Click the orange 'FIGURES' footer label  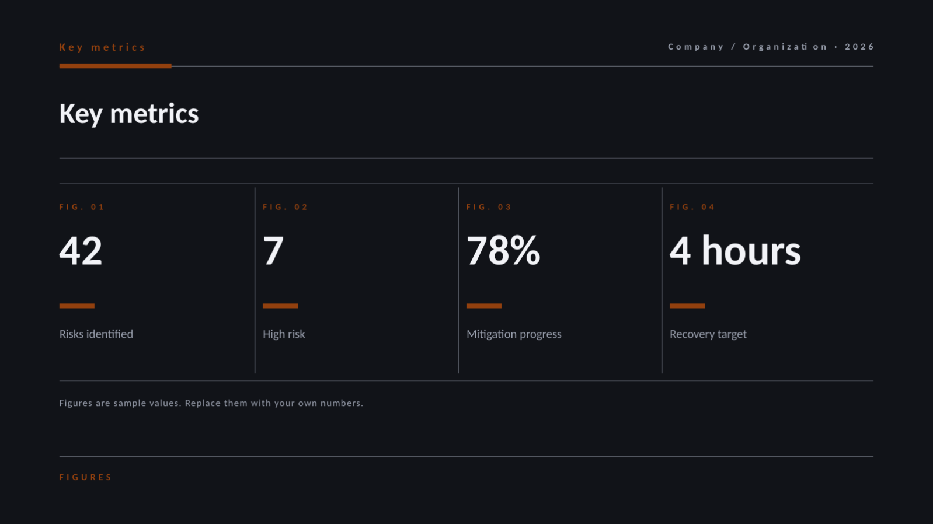(85, 477)
